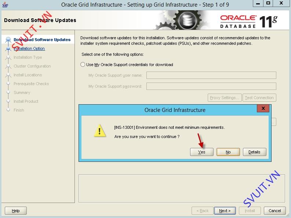Select Install Locations step

click(28, 75)
